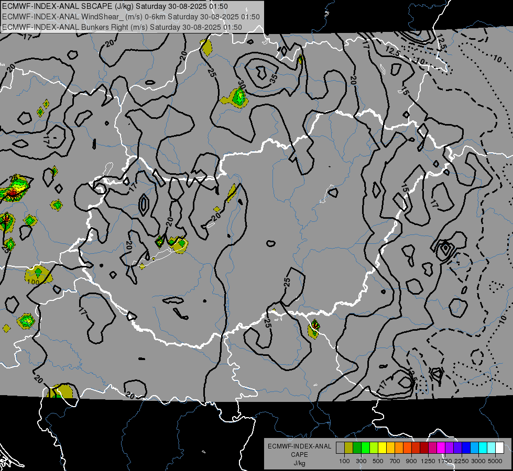This screenshot has height=471, width=513.
Task: Click the legend title ECMWF-INDEX-ANAL
Action: (x=299, y=446)
